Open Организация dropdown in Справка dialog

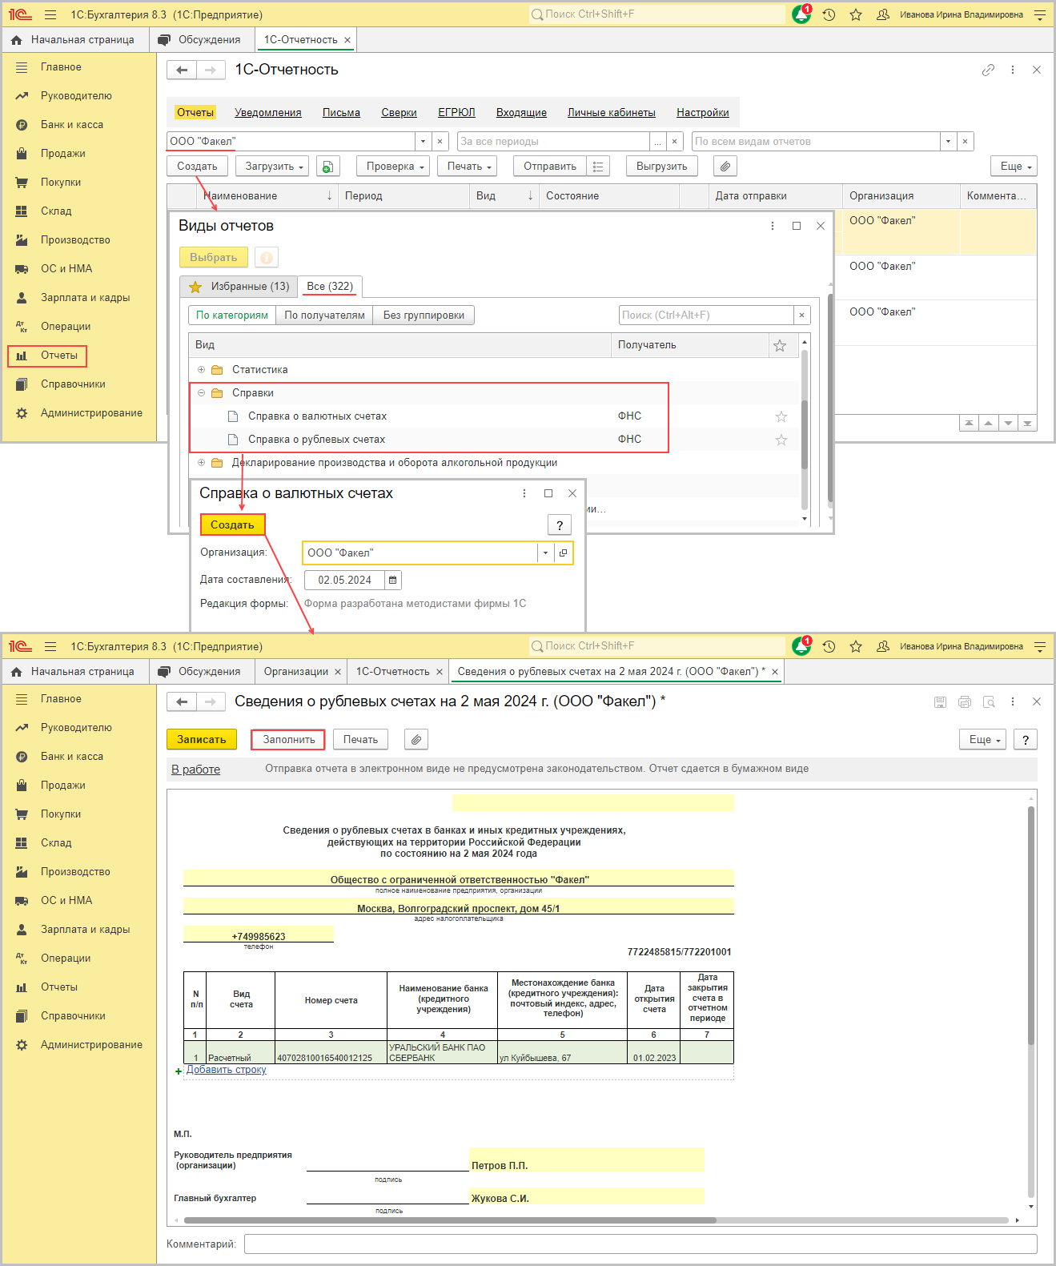pyautogui.click(x=545, y=553)
